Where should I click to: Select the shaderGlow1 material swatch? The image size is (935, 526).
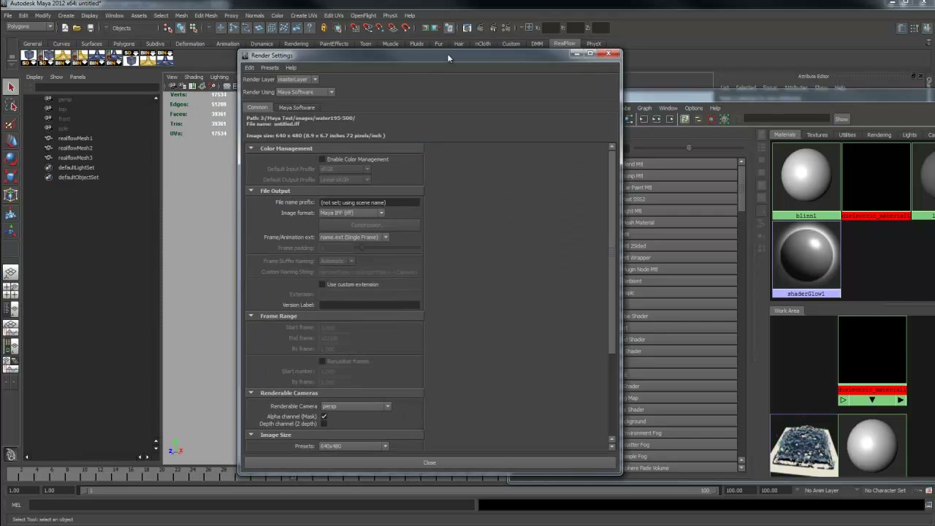(806, 259)
